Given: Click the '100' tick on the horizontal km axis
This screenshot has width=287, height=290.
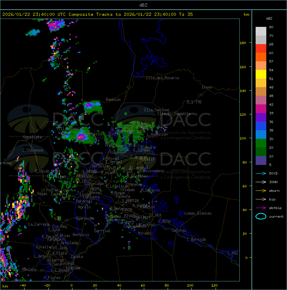Looking at the screenshot, I should click(x=190, y=286).
